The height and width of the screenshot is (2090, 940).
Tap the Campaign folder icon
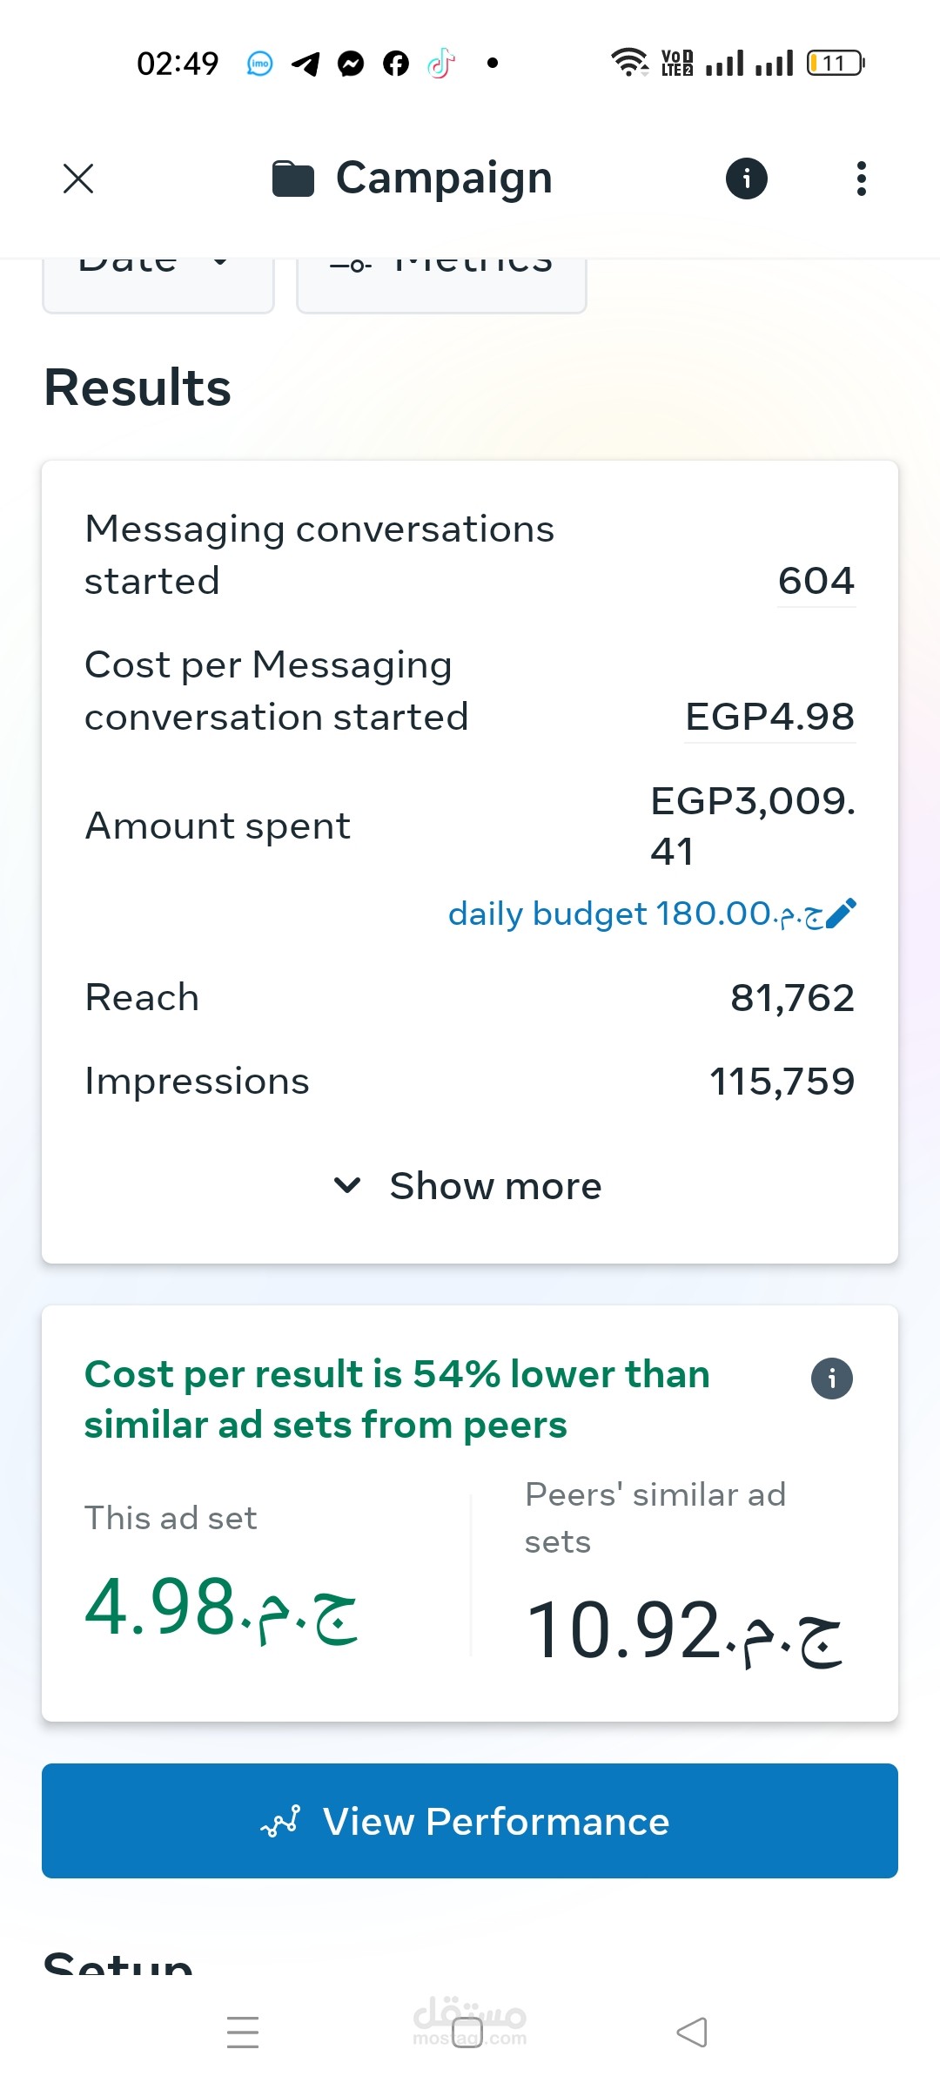(292, 179)
